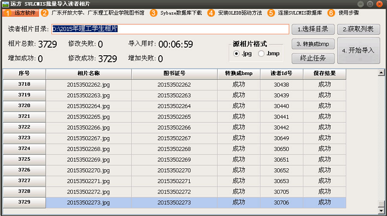Screen dimensions: 387x216
Task: Select row header 3728
Action: pos(24,192)
